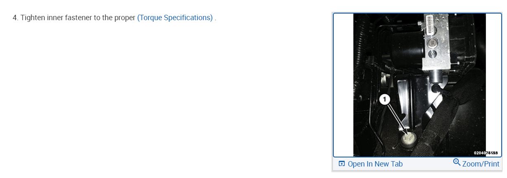Select the Zoom/Print text link
The height and width of the screenshot is (178, 507).
pos(481,164)
